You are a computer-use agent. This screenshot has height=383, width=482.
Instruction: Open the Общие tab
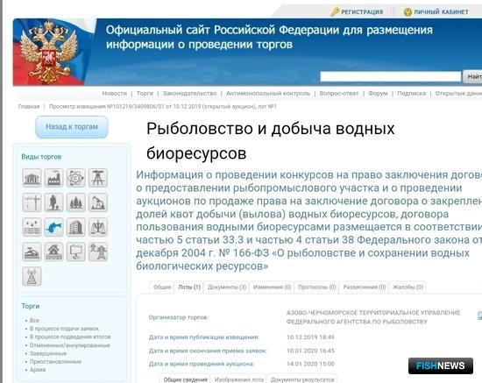pos(162,287)
